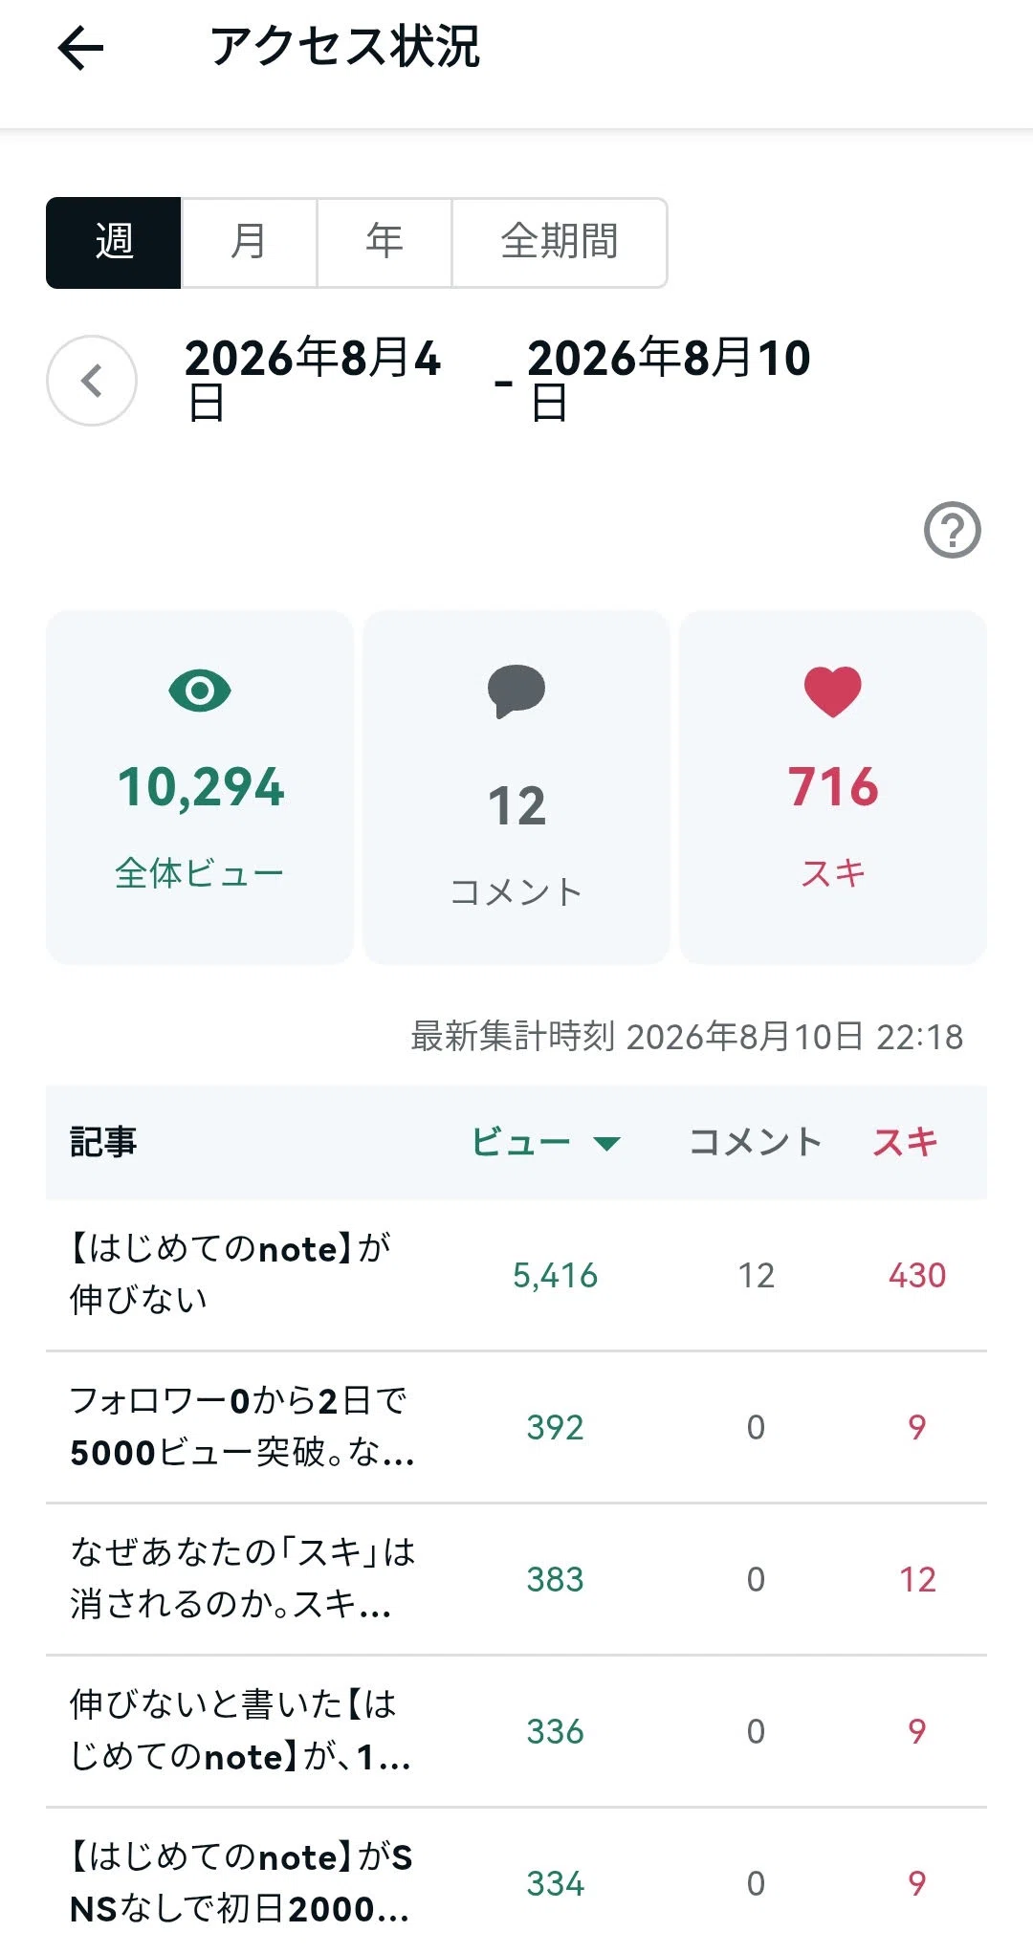Image resolution: width=1033 pixels, height=1954 pixels.
Task: Switch to the 月 tab
Action: click(x=249, y=243)
